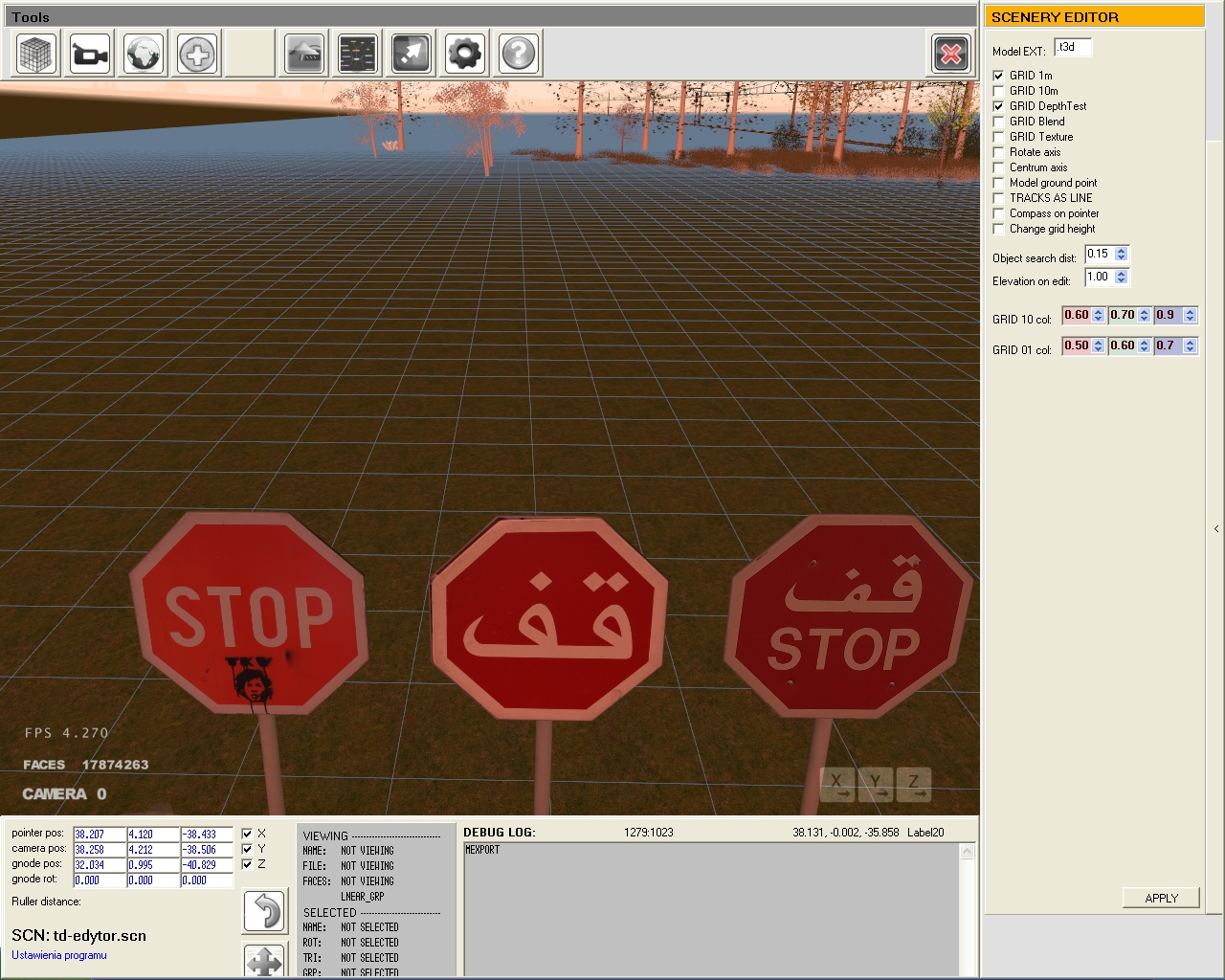Increase the Object search dist value
This screenshot has height=980, width=1225.
[x=1122, y=251]
